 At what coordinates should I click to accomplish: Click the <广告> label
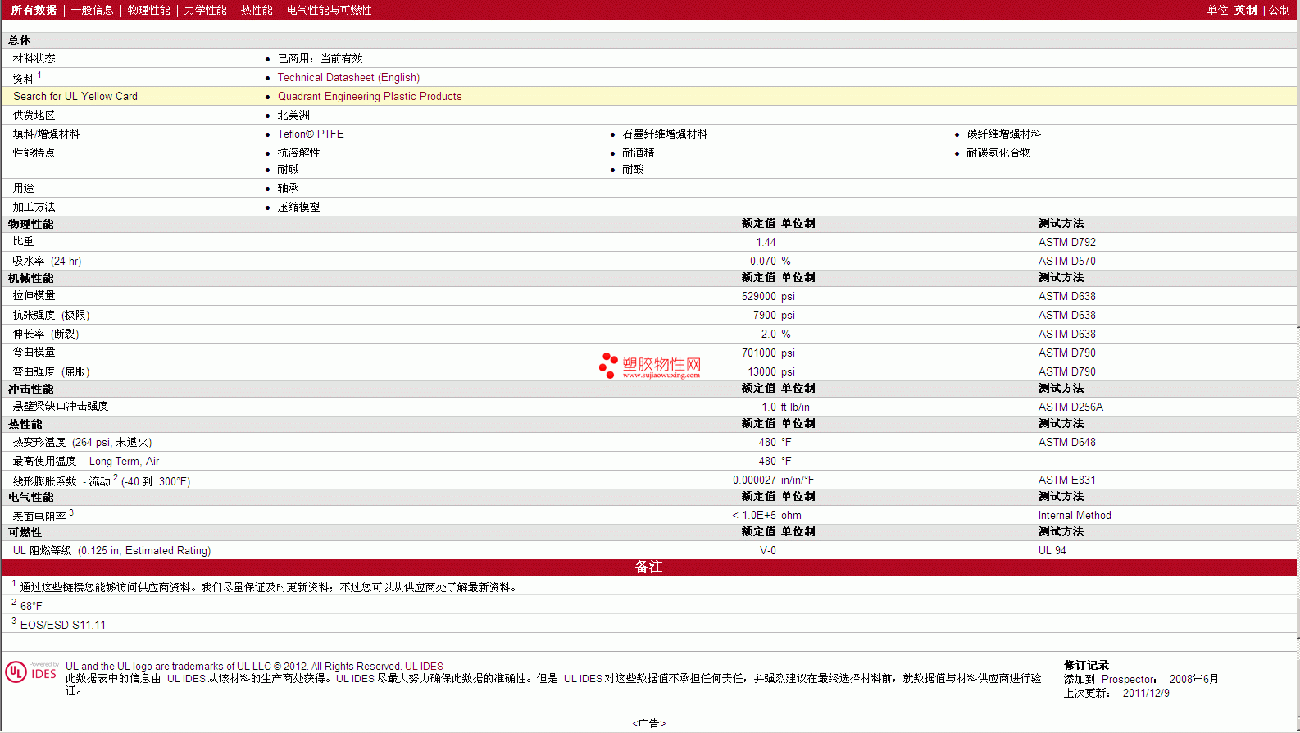[x=649, y=723]
